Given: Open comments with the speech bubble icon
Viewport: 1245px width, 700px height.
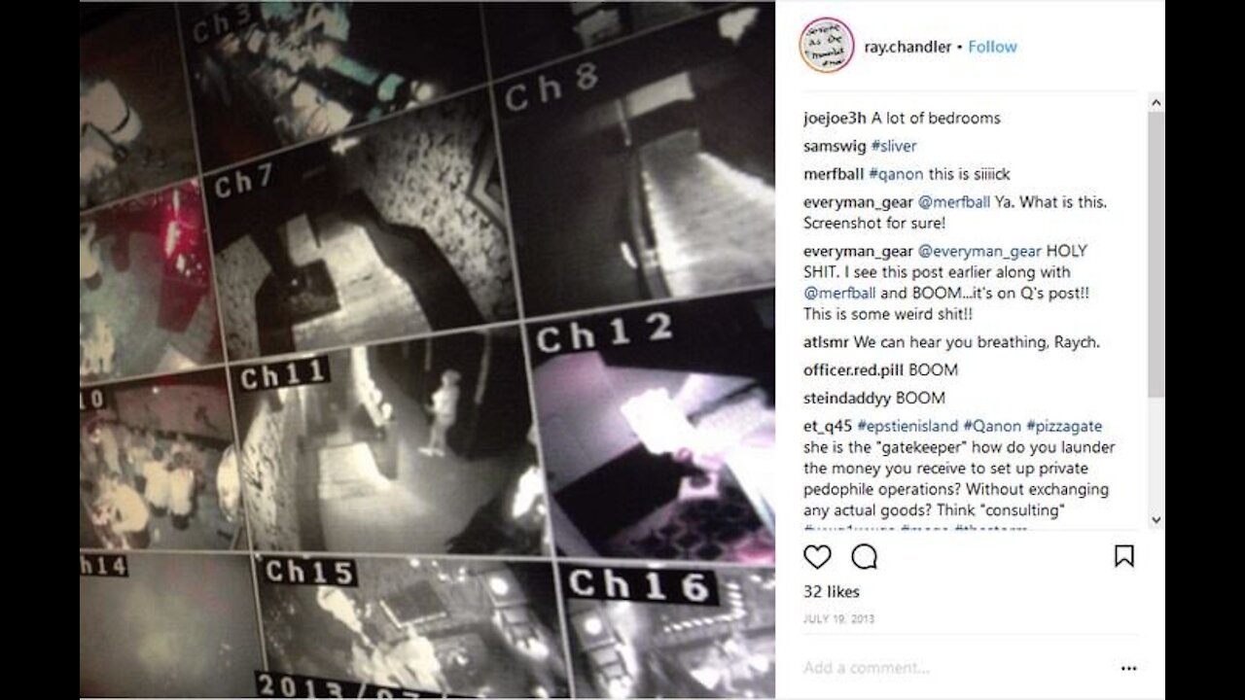Looking at the screenshot, I should coord(864,557).
